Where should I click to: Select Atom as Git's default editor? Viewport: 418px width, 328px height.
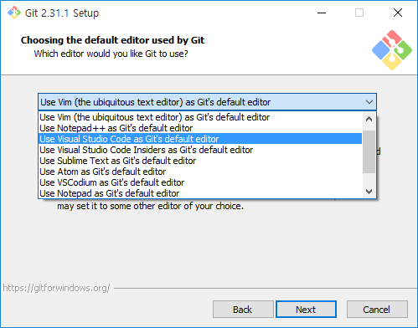point(200,172)
